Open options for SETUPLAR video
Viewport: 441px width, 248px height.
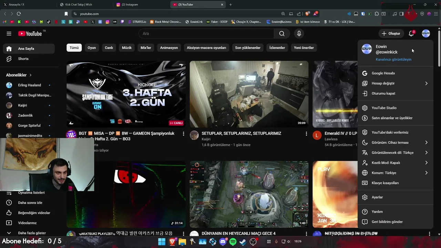pos(306,134)
